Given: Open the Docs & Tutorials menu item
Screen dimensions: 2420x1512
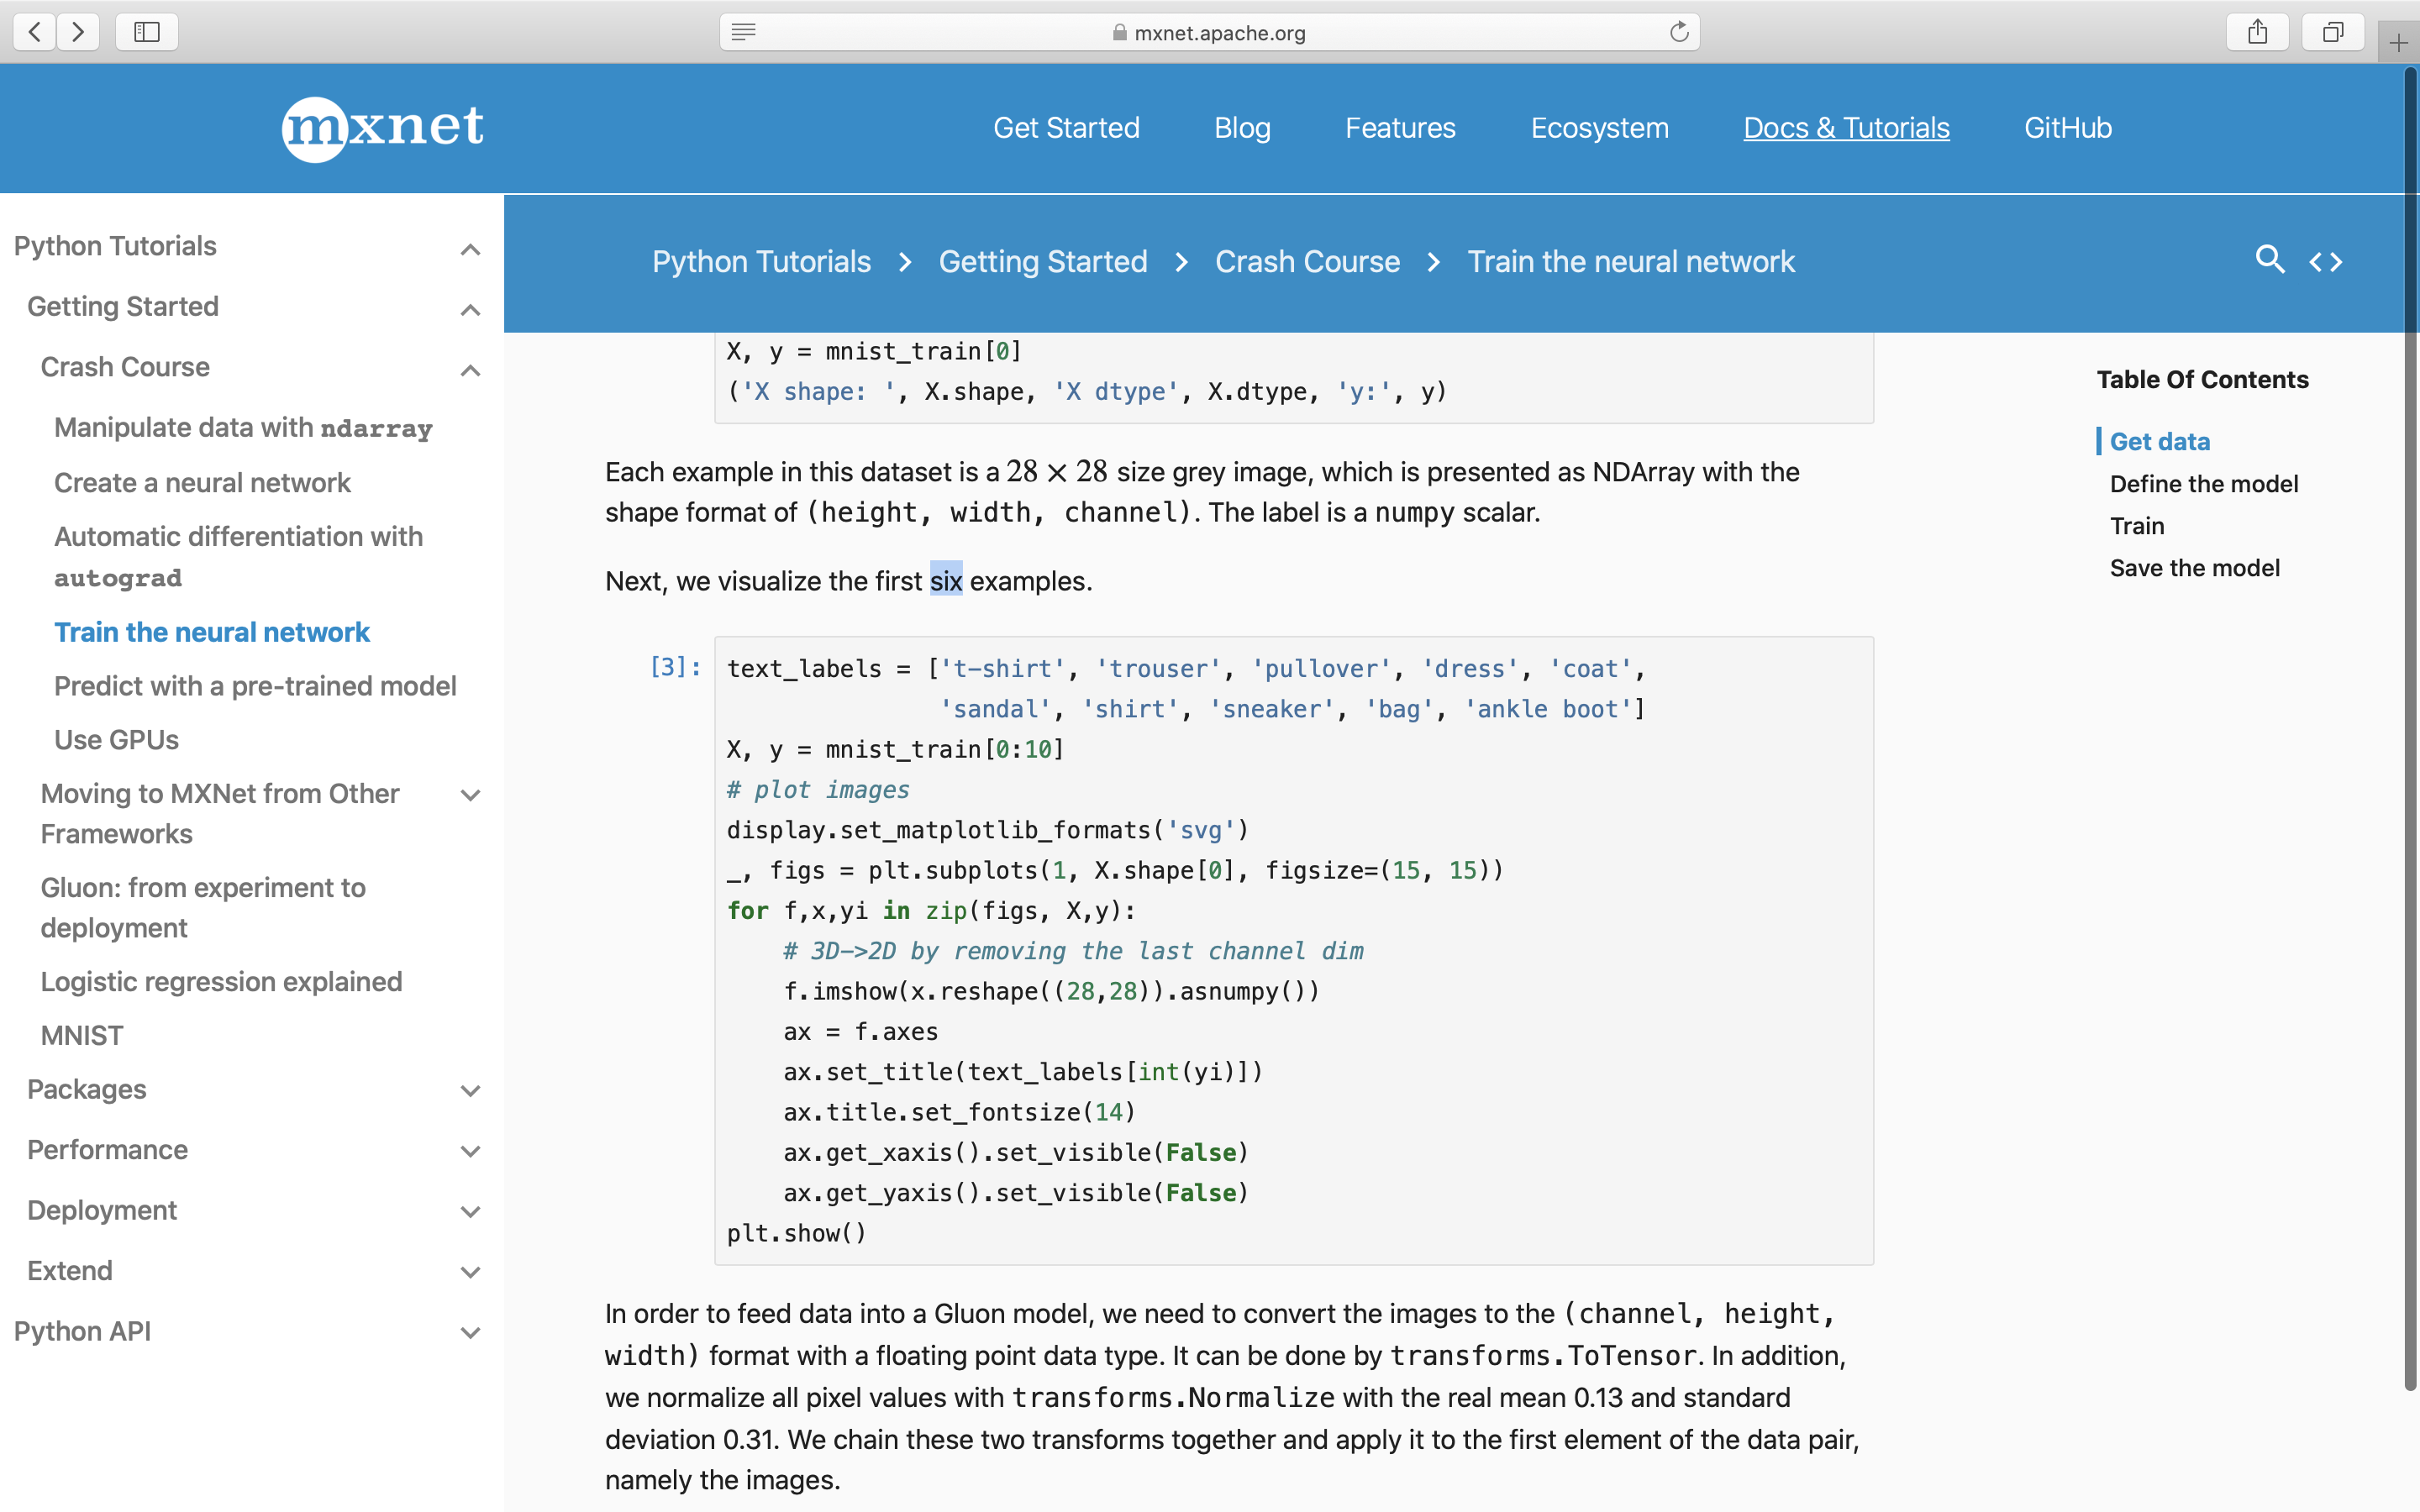Looking at the screenshot, I should (1845, 128).
